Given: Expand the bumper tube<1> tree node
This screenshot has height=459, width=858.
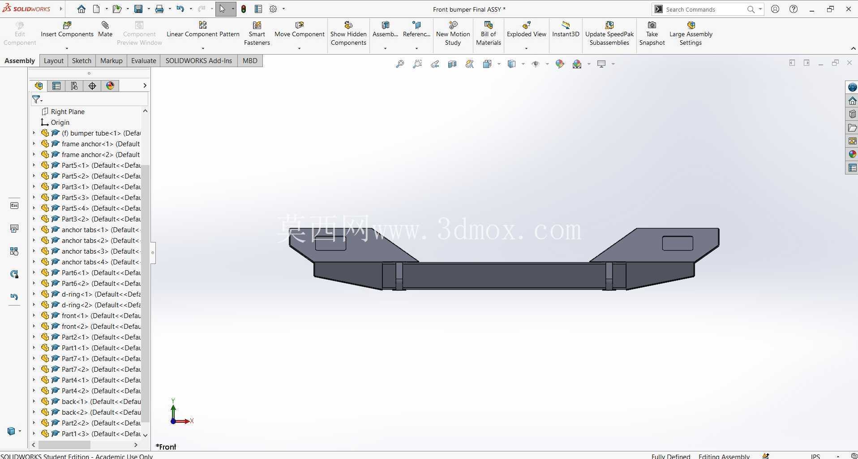Looking at the screenshot, I should pyautogui.click(x=34, y=133).
